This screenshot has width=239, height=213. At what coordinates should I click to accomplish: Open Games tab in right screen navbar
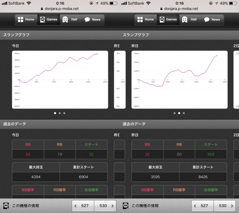pyautogui.click(x=168, y=19)
